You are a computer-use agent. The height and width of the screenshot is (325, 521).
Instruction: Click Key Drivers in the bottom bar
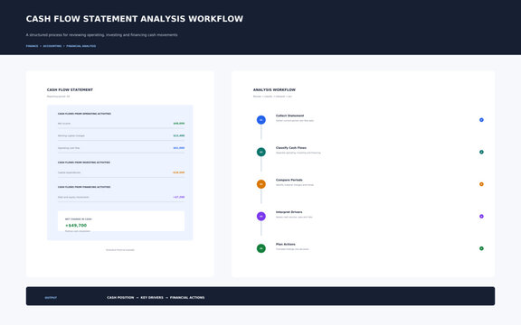(x=152, y=298)
